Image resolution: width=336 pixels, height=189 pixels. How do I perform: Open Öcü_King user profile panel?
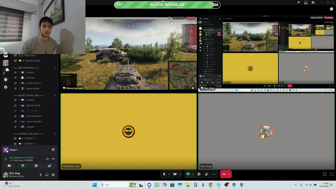18,175
